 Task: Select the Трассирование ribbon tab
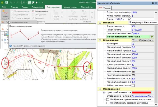point(53,7)
